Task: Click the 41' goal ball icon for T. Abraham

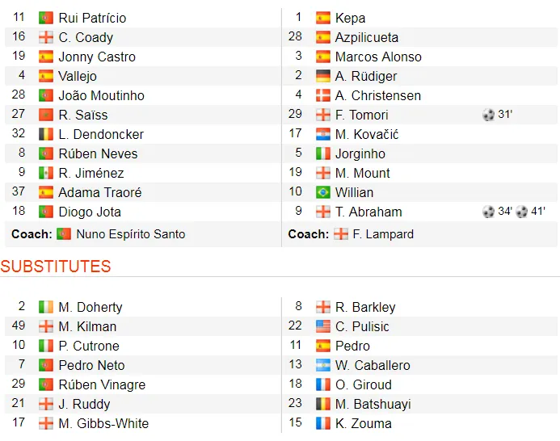Action: pos(522,212)
